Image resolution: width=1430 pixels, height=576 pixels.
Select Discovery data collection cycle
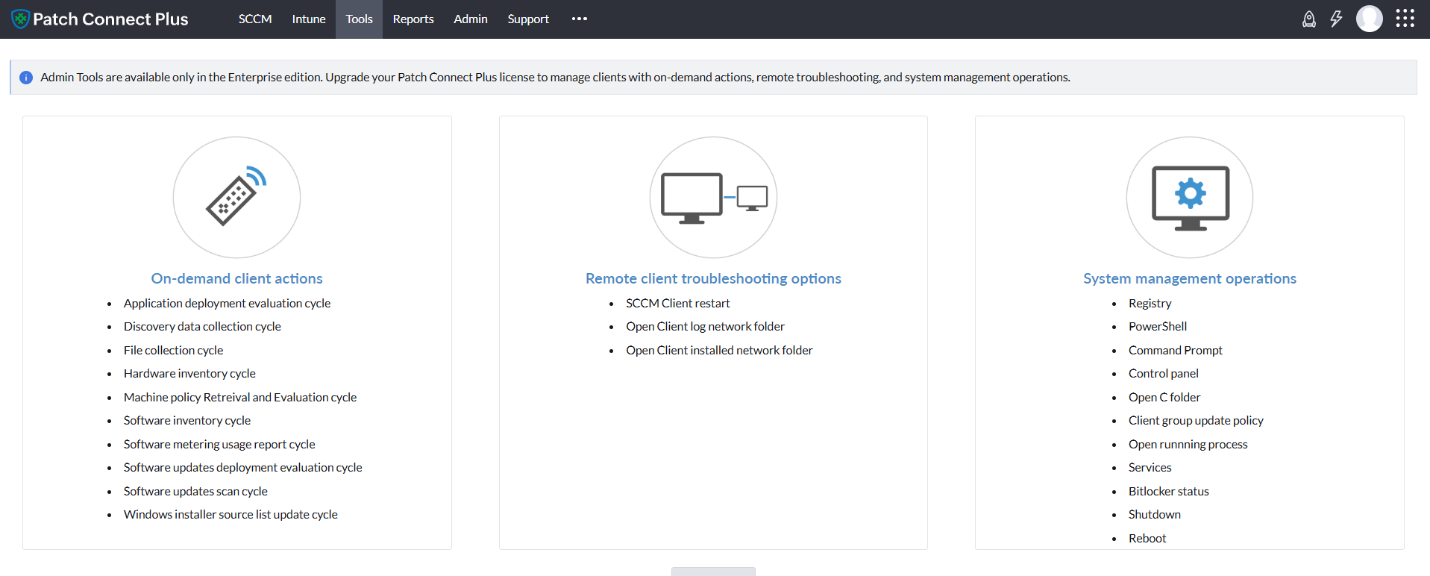202,327
